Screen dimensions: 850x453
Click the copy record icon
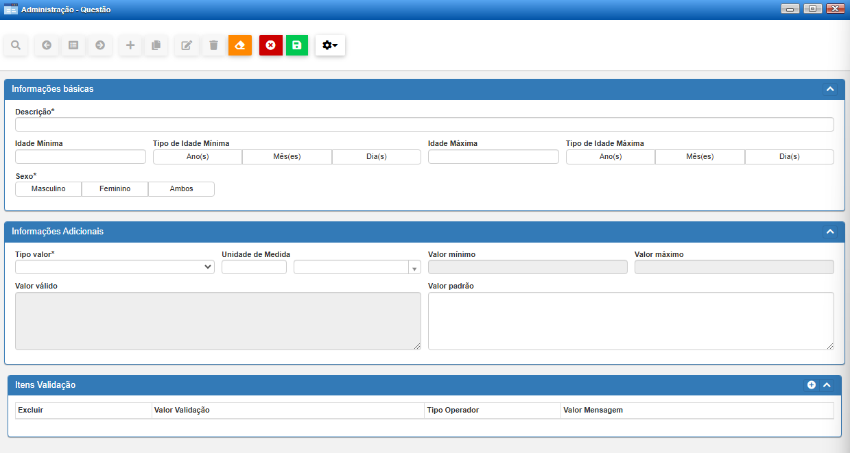point(156,45)
